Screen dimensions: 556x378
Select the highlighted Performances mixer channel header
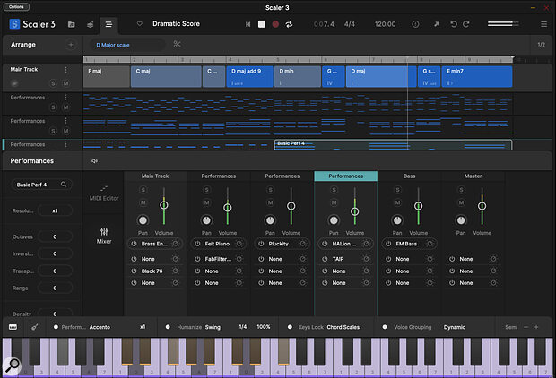346,176
